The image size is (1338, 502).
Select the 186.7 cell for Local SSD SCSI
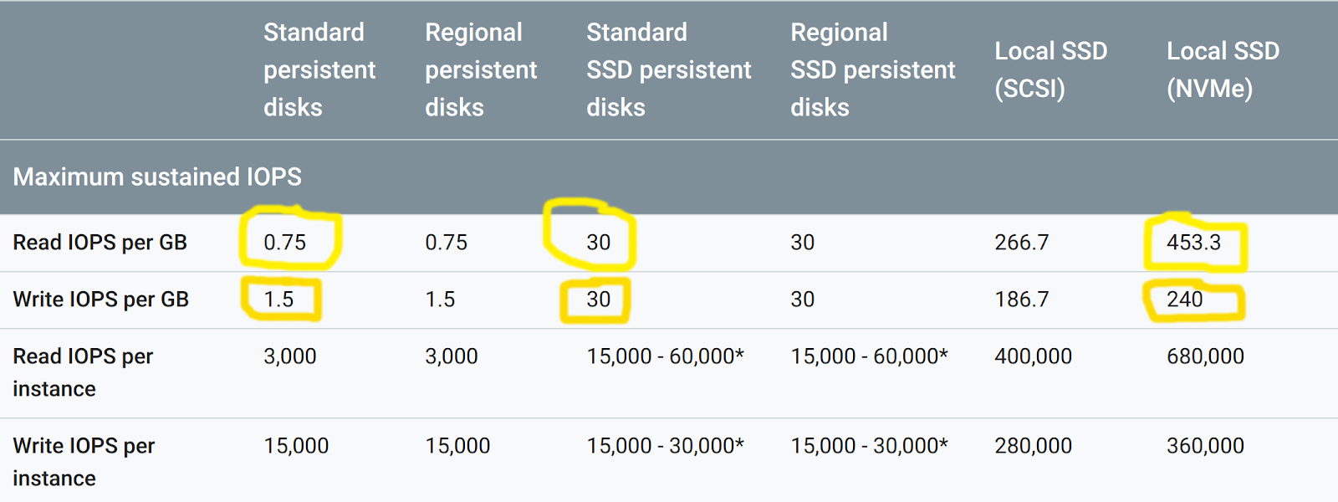1021,300
